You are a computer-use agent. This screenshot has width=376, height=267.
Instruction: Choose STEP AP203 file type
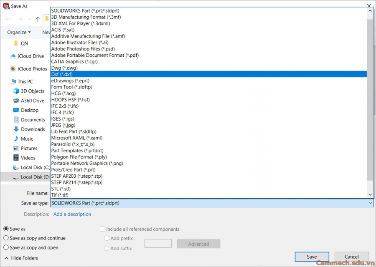[x=208, y=176]
